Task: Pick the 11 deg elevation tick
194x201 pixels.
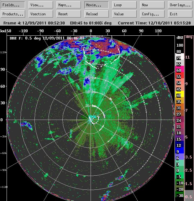Action: click(187, 57)
